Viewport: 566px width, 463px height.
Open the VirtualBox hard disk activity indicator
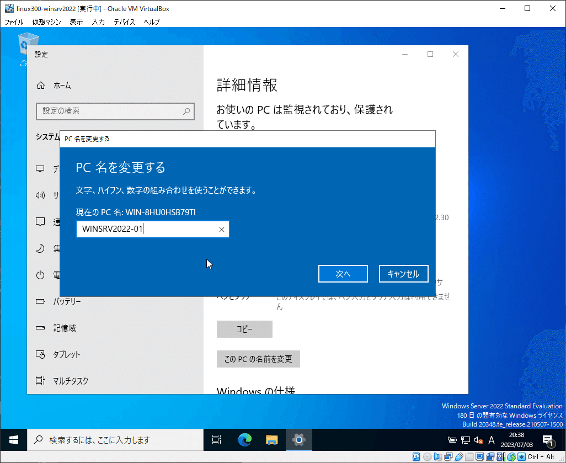coord(416,457)
